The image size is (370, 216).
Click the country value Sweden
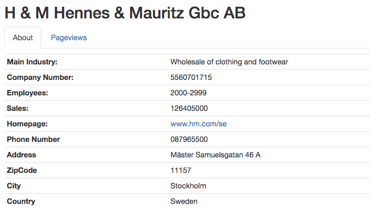(x=184, y=201)
